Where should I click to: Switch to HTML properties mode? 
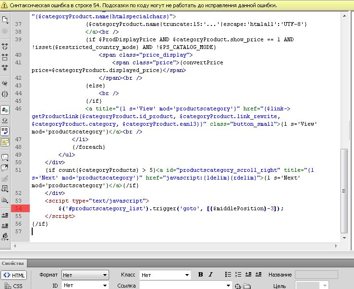click(14, 275)
